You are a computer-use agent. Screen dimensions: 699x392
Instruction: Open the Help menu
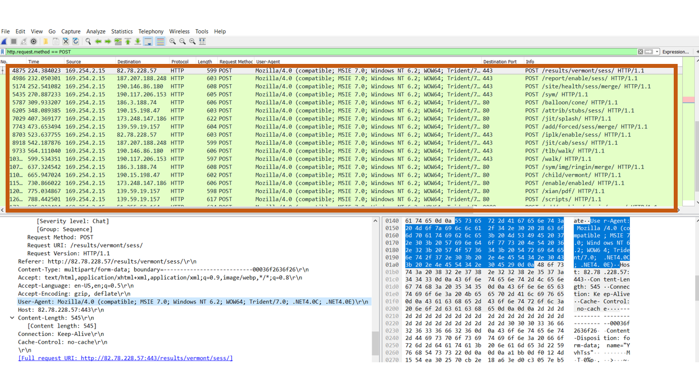coord(220,31)
